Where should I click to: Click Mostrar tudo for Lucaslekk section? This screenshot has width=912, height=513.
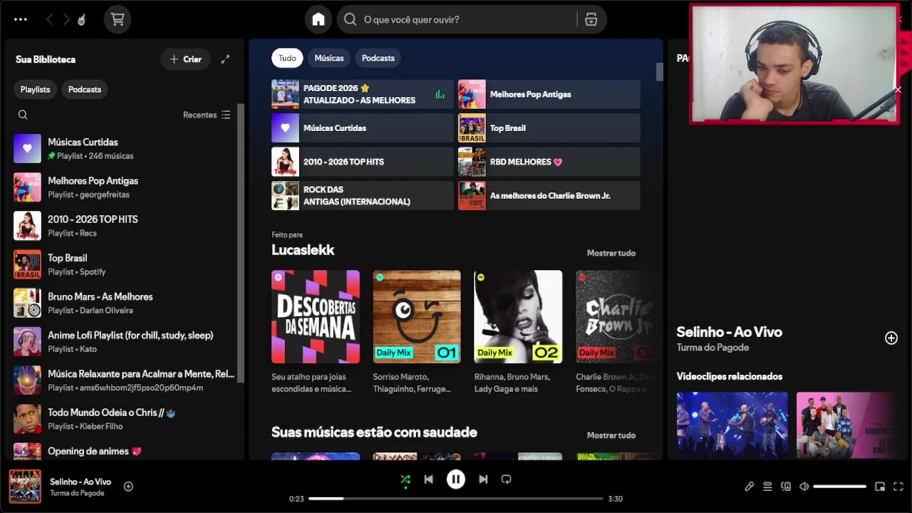tap(611, 253)
